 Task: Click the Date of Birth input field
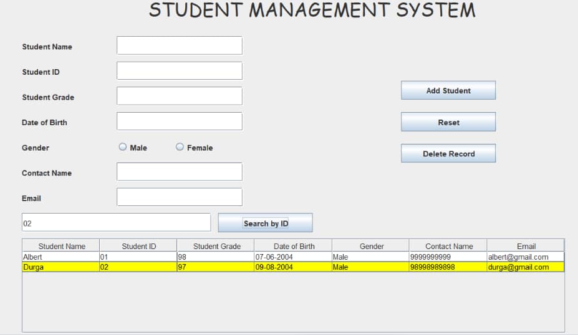pos(179,121)
